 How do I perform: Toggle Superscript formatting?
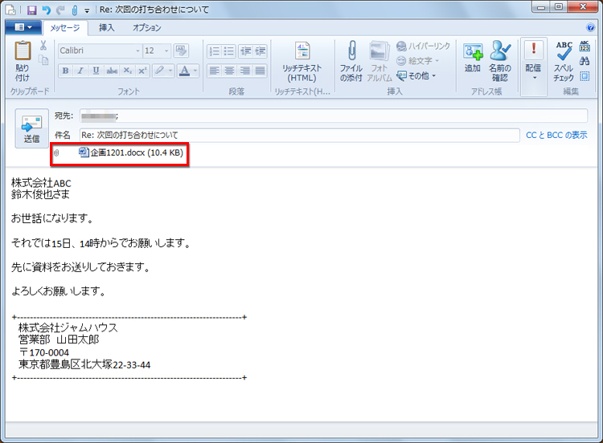pos(142,71)
